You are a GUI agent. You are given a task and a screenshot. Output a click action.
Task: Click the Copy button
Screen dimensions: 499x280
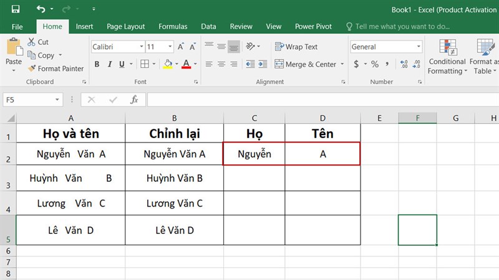click(x=41, y=55)
